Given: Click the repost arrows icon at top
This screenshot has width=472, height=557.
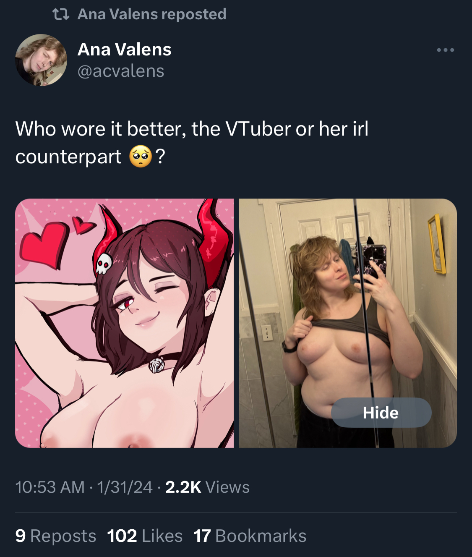Looking at the screenshot, I should (61, 15).
